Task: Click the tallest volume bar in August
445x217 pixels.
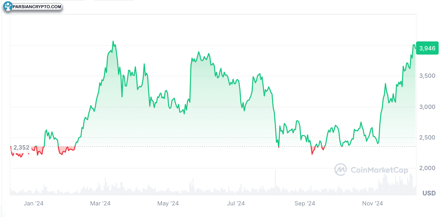Action: 275,182
